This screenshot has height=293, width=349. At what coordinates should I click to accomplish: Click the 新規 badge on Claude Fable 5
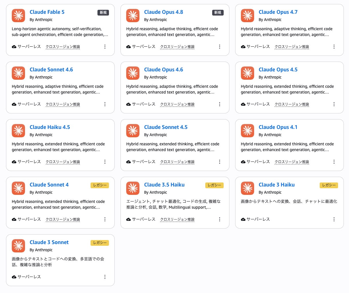(103, 13)
